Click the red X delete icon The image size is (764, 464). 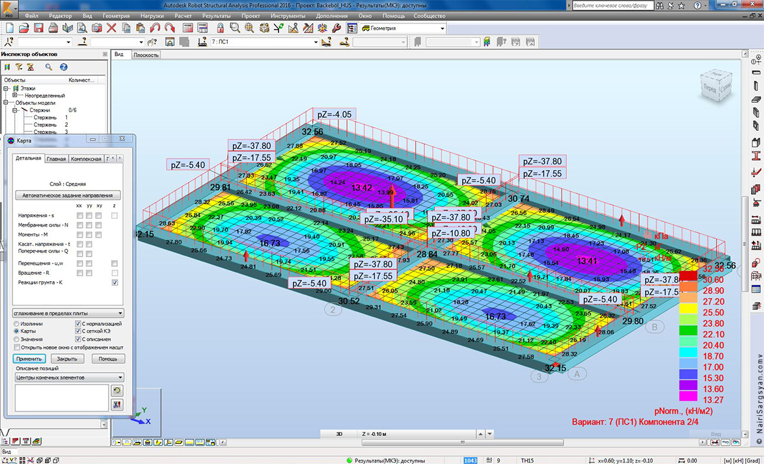111,28
